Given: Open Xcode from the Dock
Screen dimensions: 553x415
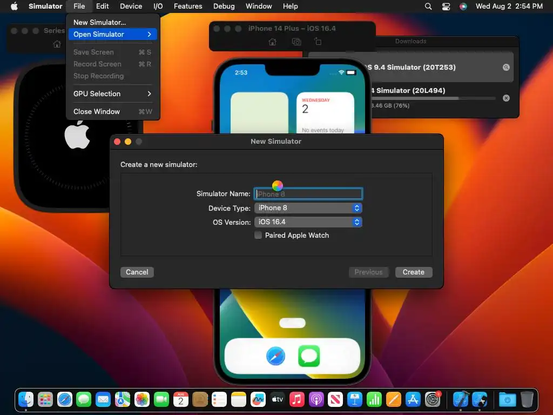Looking at the screenshot, I should [461, 399].
